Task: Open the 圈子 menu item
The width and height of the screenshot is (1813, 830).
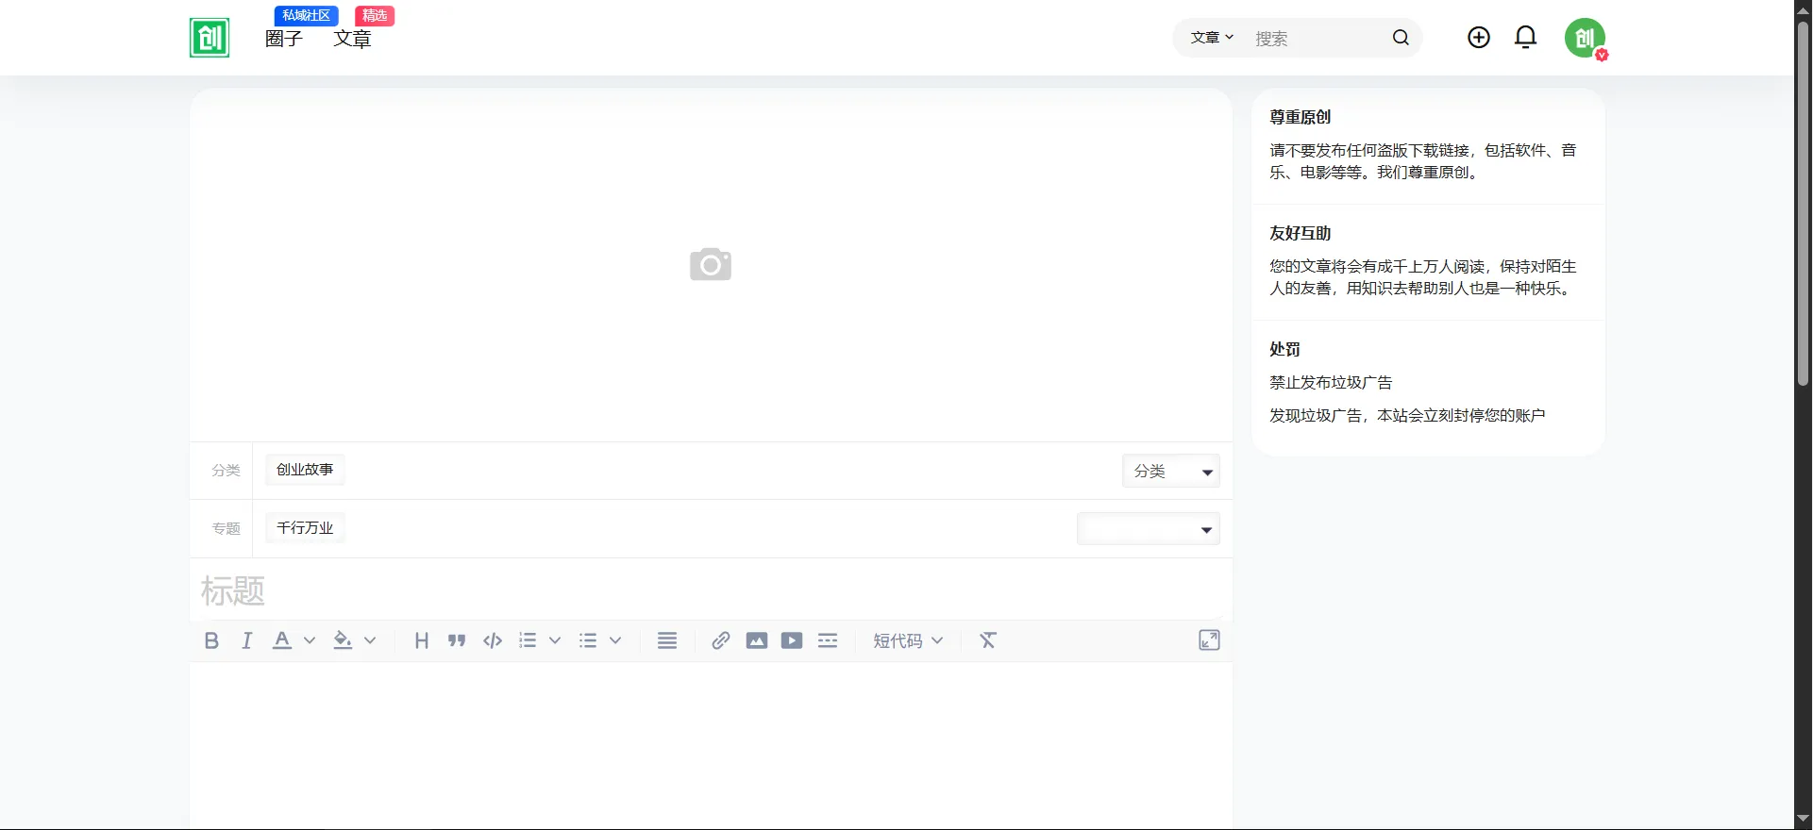Action: pos(283,39)
